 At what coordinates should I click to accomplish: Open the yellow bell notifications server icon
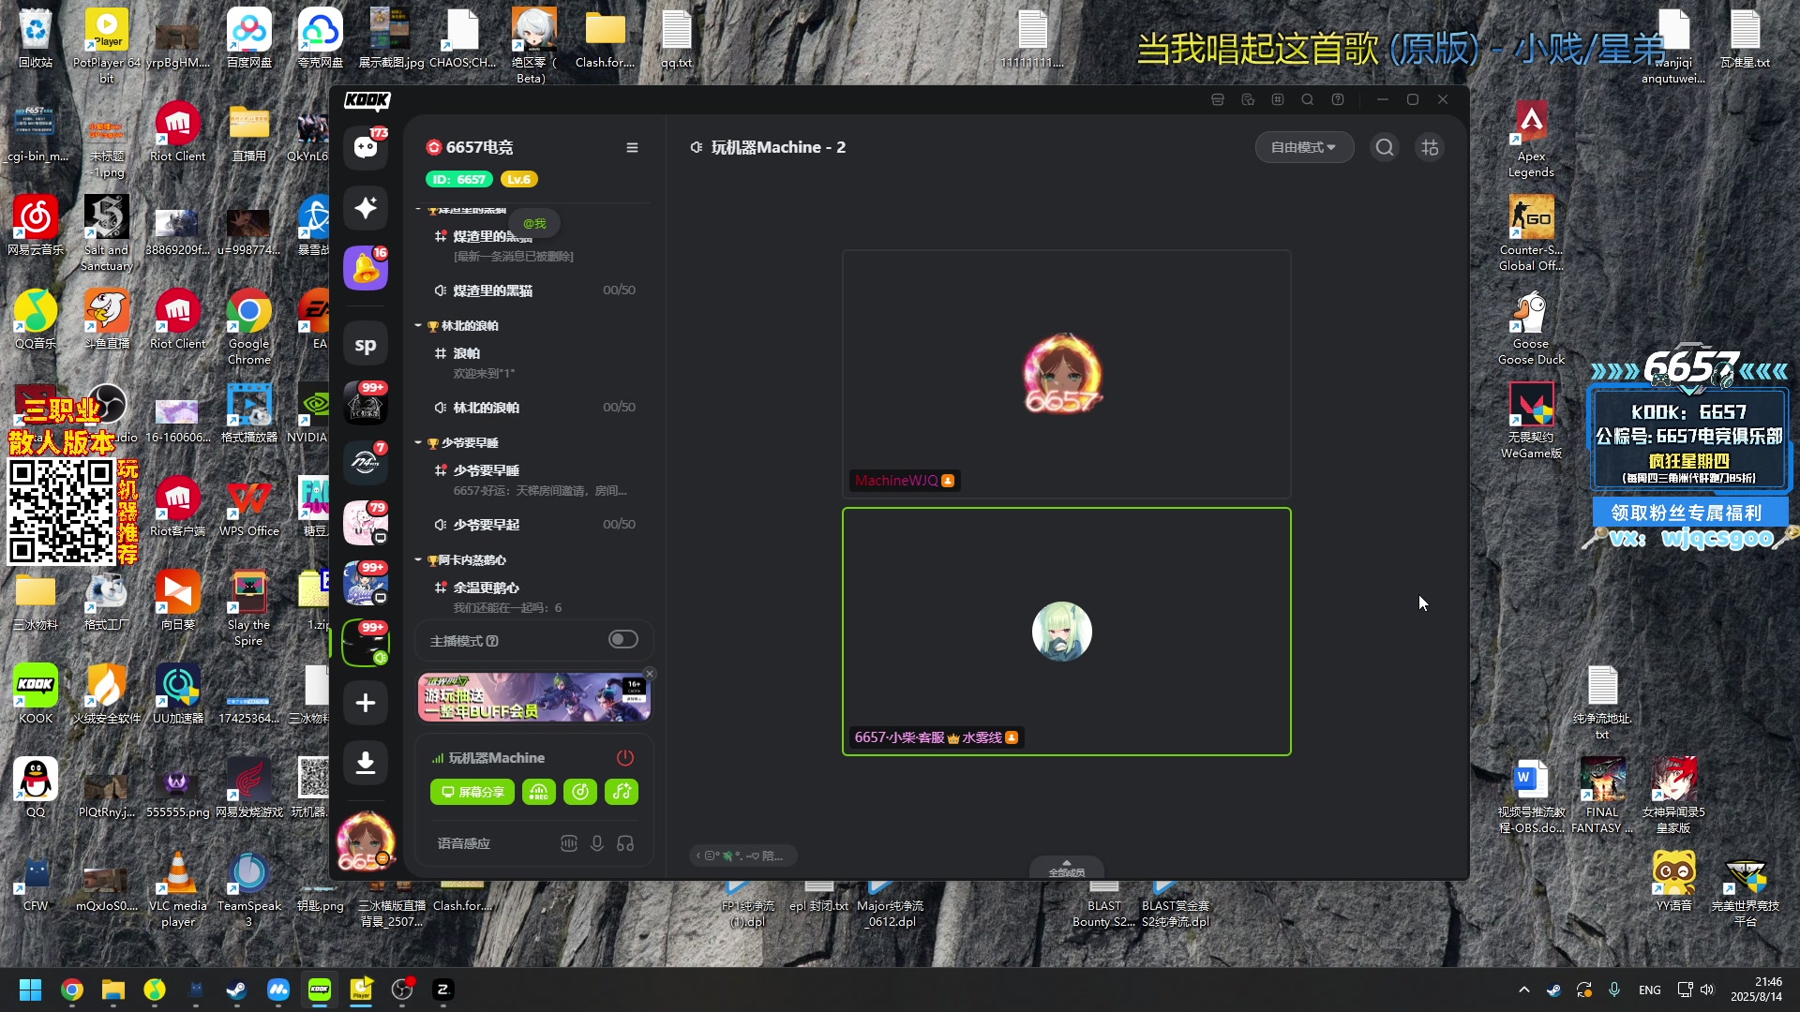point(366,268)
